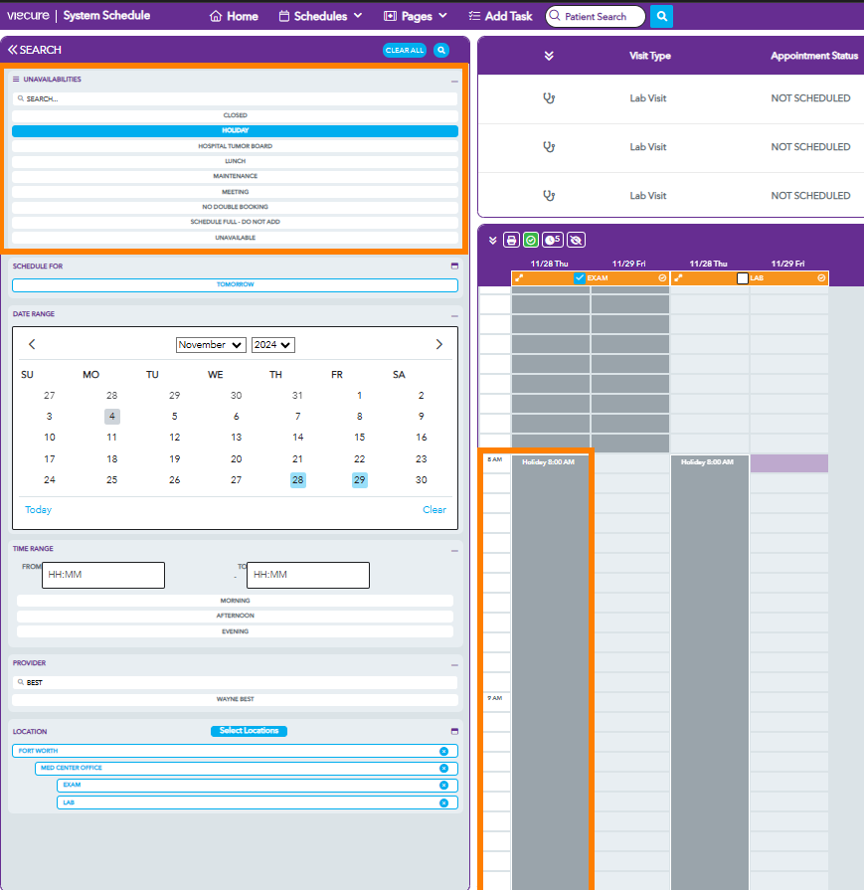864x890 pixels.
Task: Collapse the schedule grid with double chevron
Action: [x=493, y=241]
